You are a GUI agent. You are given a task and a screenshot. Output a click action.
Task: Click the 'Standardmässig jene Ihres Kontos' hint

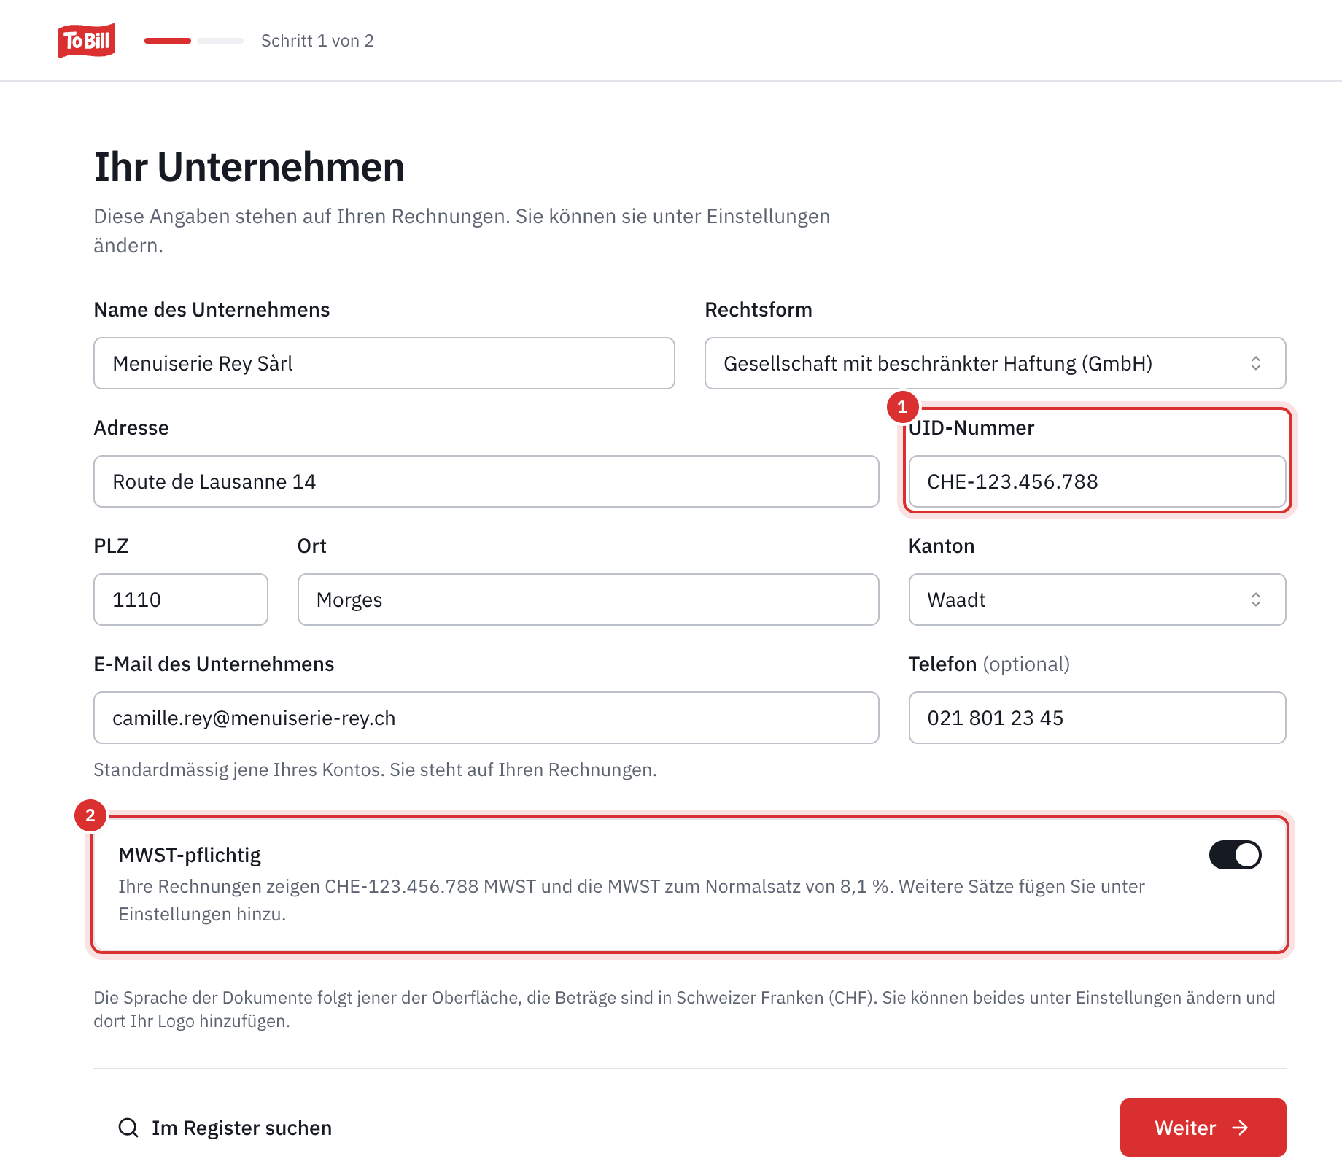[x=375, y=770]
